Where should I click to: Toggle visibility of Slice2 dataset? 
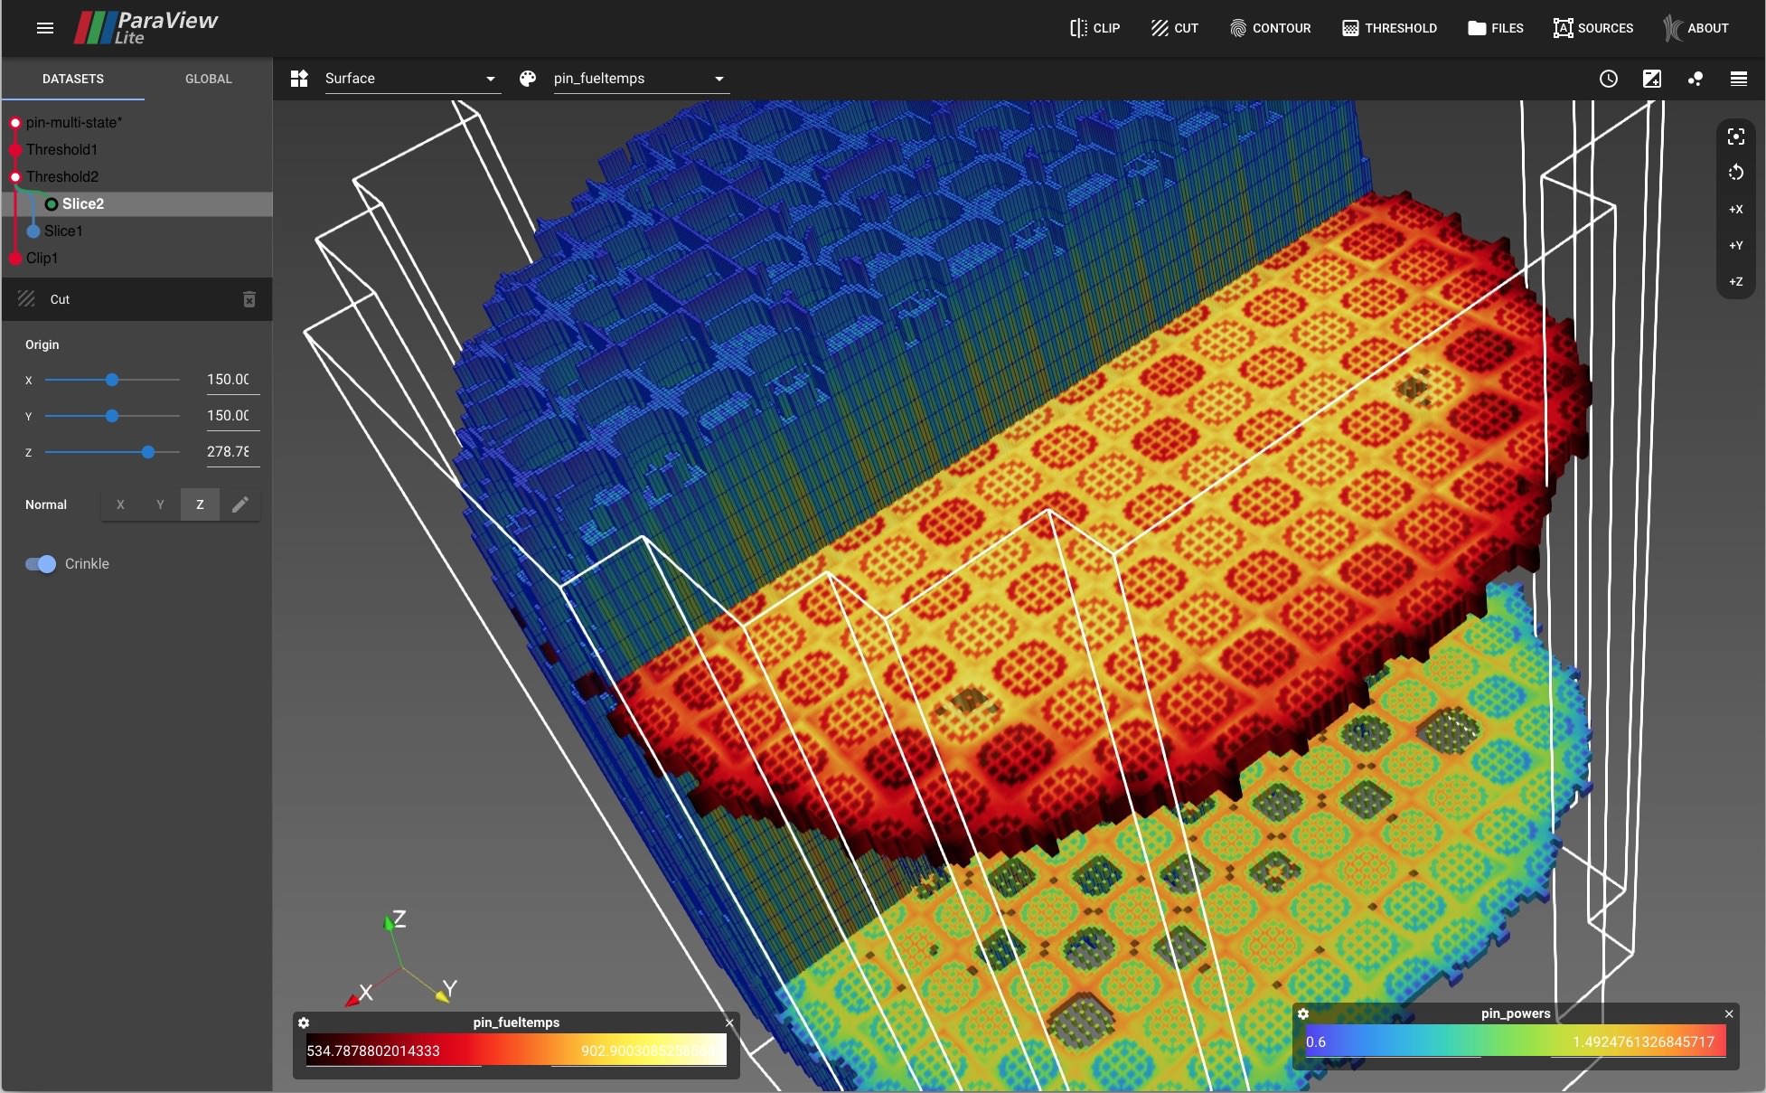pyautogui.click(x=52, y=204)
